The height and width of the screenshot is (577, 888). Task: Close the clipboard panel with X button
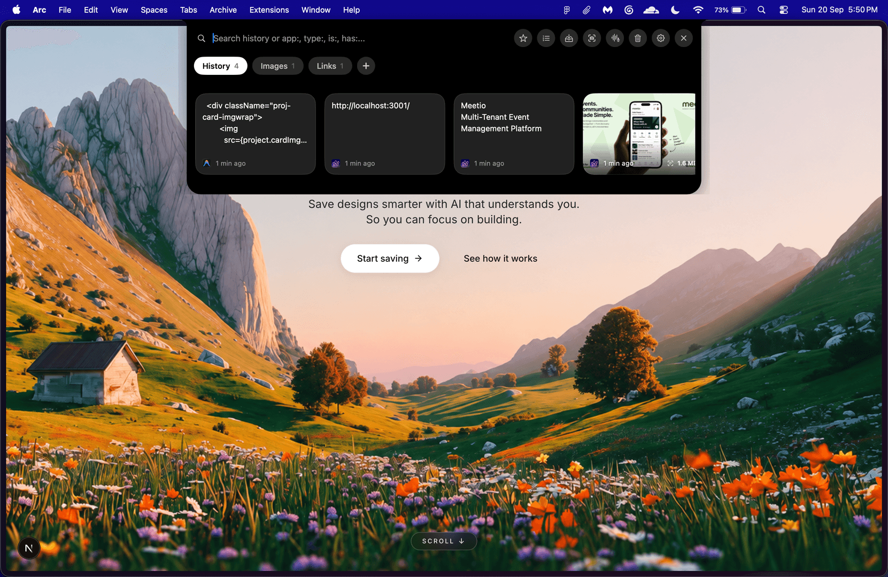pos(684,38)
